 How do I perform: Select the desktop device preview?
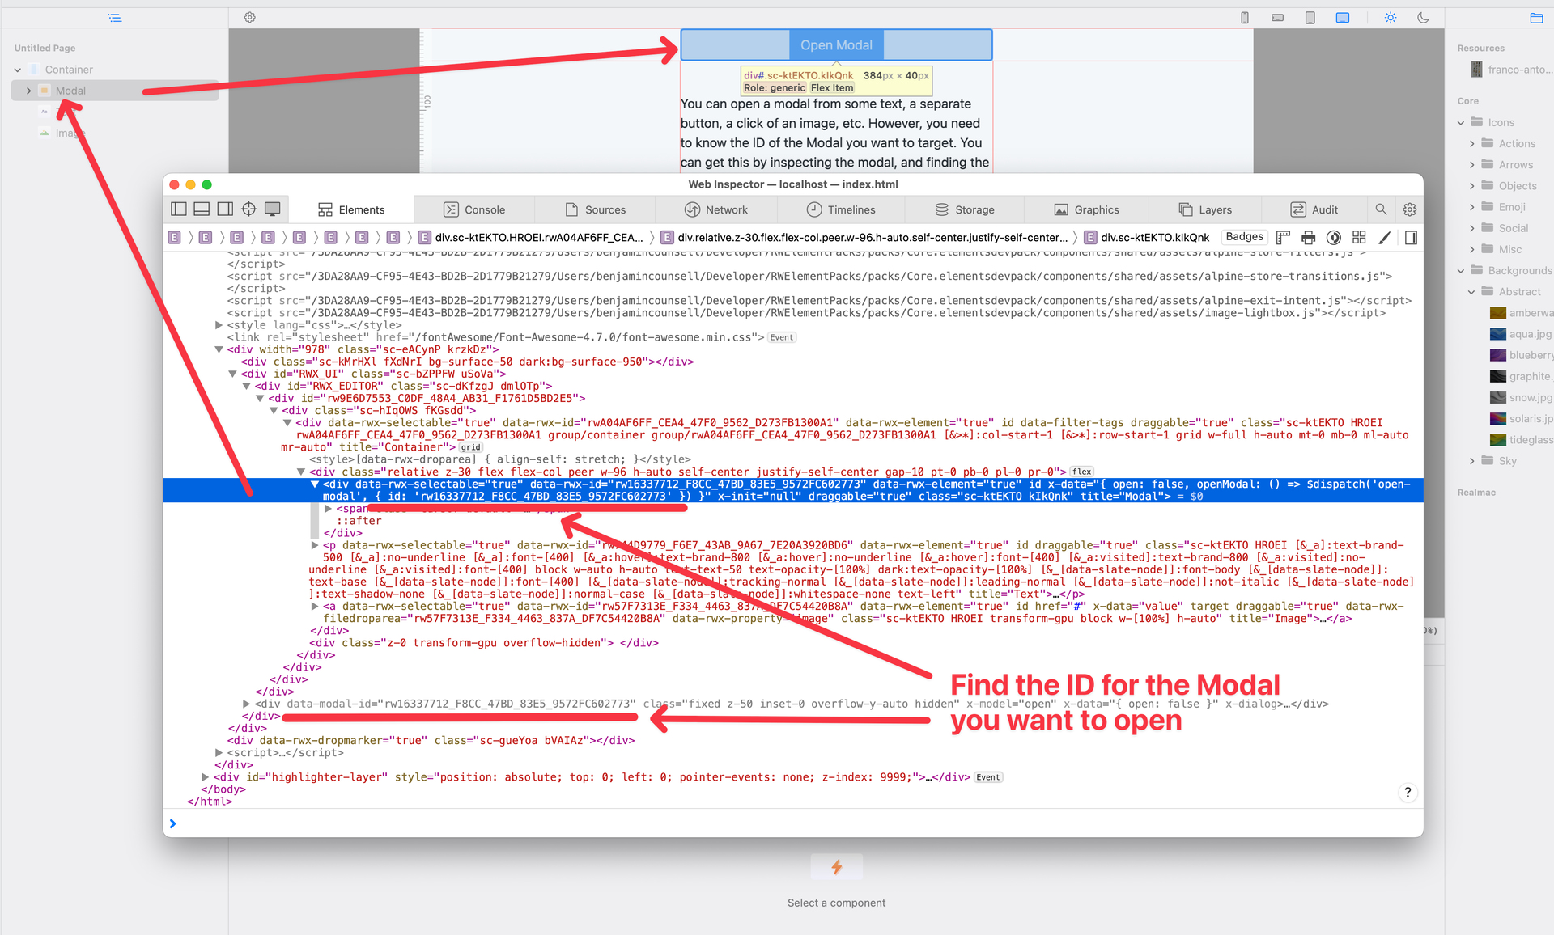coord(1343,18)
